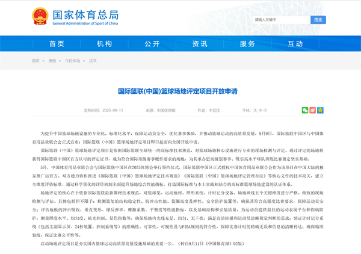Viewport: 361px width, 254px height.
Task: Share article via WeChat icon
Action: point(305,111)
